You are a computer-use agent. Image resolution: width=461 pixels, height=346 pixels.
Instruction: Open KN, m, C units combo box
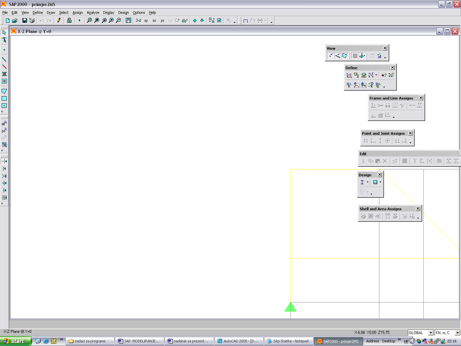[x=447, y=333]
